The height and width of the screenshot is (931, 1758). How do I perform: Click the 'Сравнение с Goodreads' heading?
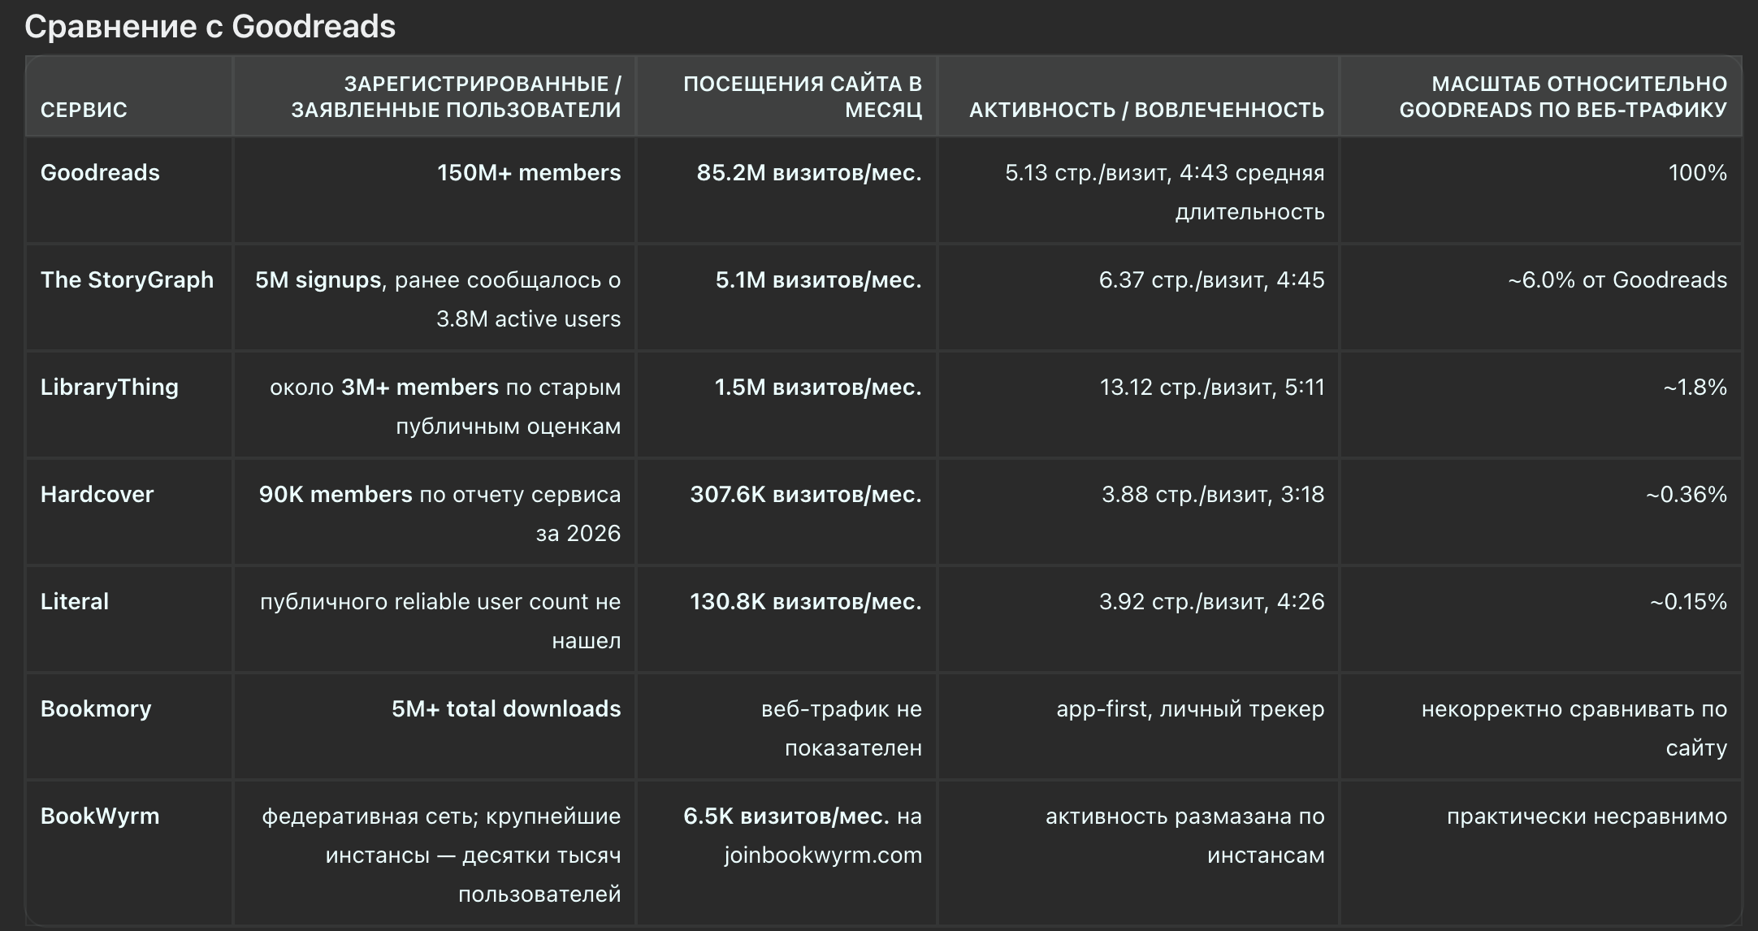210,27
